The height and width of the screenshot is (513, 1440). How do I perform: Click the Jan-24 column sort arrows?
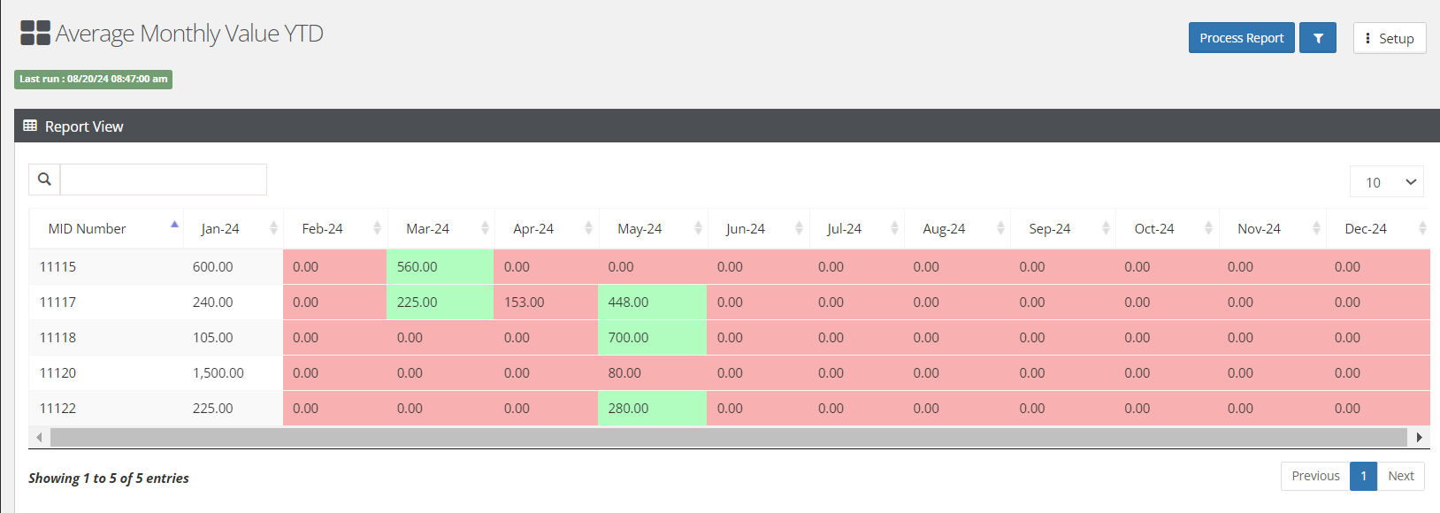pos(273,228)
